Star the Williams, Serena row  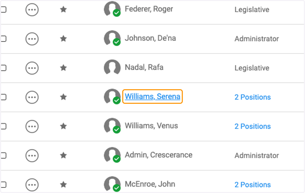pos(63,97)
